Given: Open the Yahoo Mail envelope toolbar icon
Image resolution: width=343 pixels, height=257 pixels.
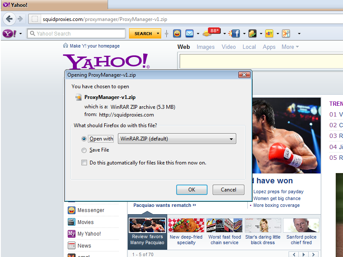Looking at the screenshot, I should pos(190,33).
